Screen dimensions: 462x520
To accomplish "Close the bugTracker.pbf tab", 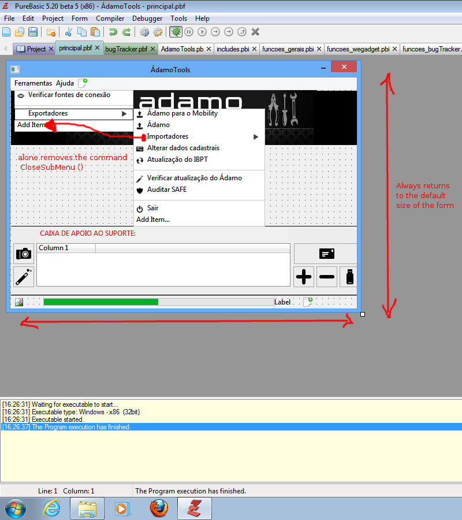I will pyautogui.click(x=152, y=49).
